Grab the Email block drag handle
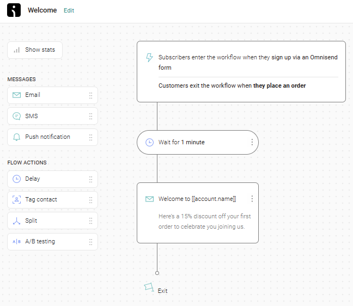 (x=90, y=95)
